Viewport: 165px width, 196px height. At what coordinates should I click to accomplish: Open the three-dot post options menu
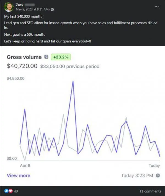coord(156,7)
